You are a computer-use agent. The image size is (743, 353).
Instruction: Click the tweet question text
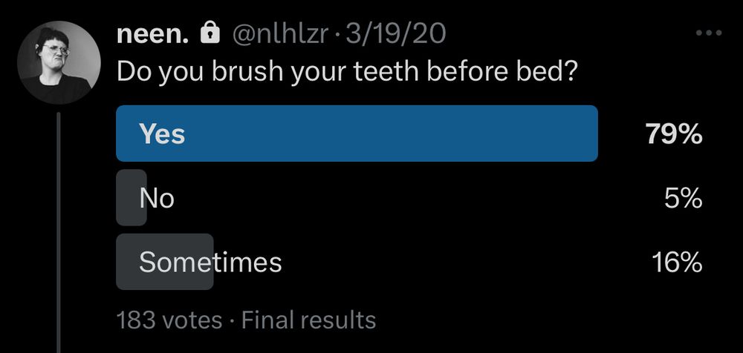pyautogui.click(x=346, y=73)
